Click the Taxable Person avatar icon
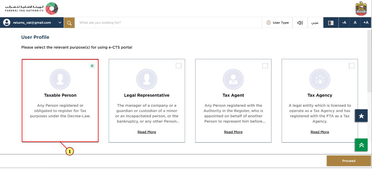 [60, 79]
